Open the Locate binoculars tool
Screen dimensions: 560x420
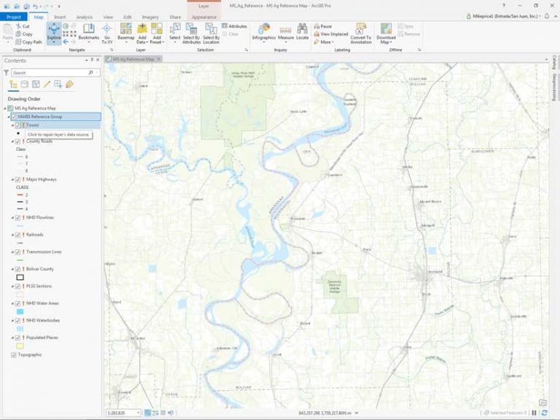click(302, 32)
